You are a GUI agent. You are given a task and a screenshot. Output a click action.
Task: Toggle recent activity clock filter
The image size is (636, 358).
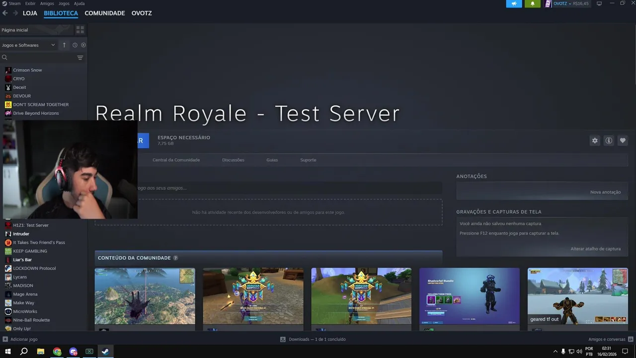point(75,45)
